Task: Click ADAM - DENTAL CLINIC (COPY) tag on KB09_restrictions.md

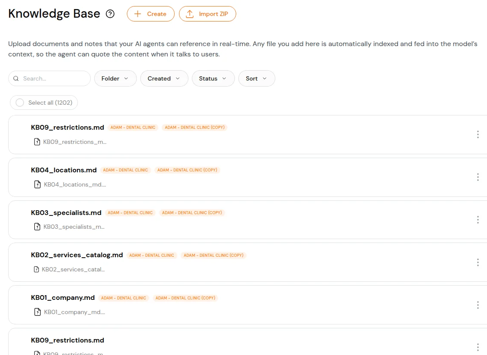Action: (x=194, y=128)
